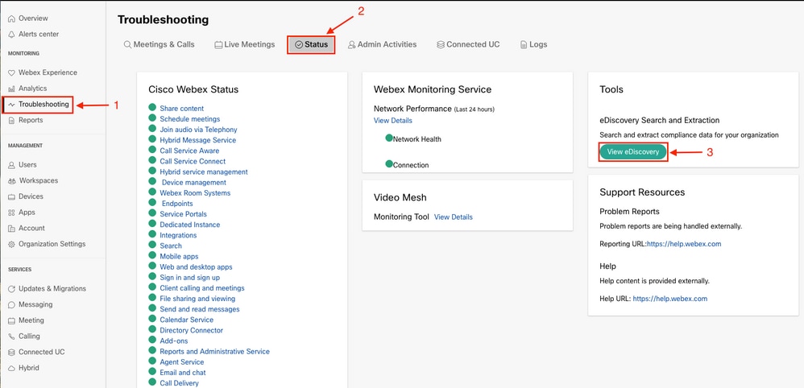Open the Search status link
The height and width of the screenshot is (388, 804).
click(171, 246)
